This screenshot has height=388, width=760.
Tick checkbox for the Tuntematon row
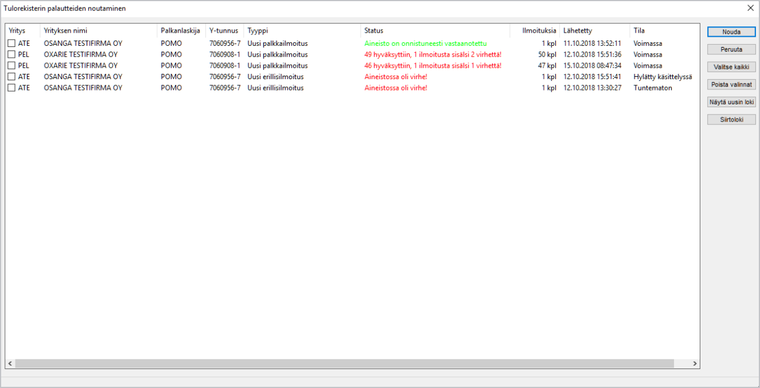[x=11, y=88]
